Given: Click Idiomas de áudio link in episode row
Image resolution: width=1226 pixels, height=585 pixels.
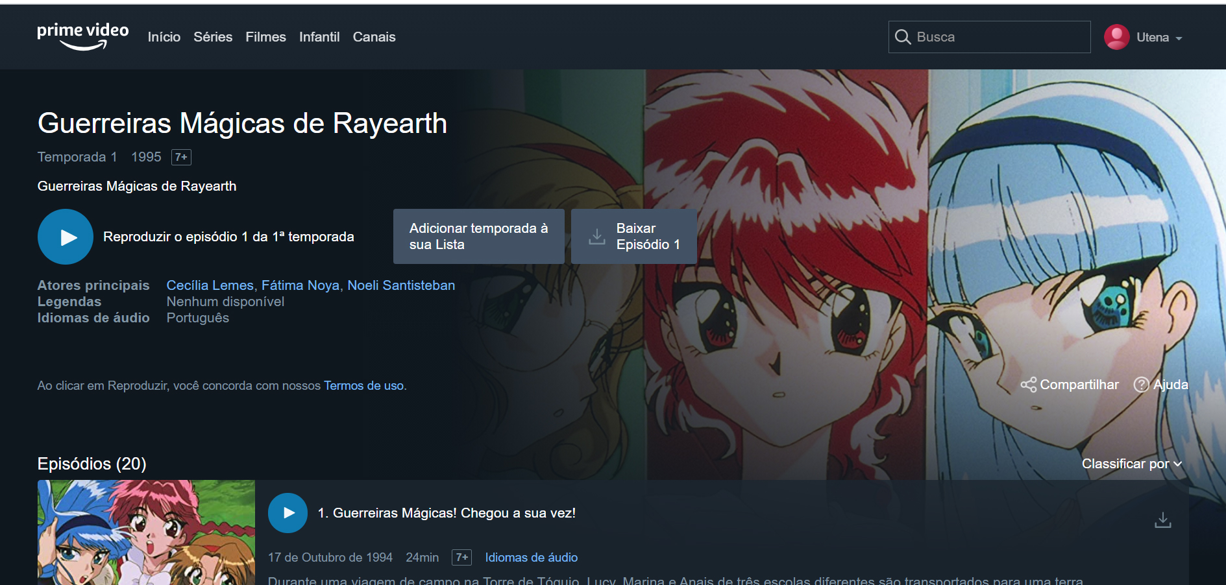Looking at the screenshot, I should (x=531, y=558).
